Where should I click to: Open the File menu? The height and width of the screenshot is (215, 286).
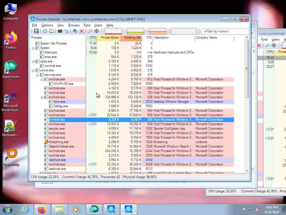(34, 25)
